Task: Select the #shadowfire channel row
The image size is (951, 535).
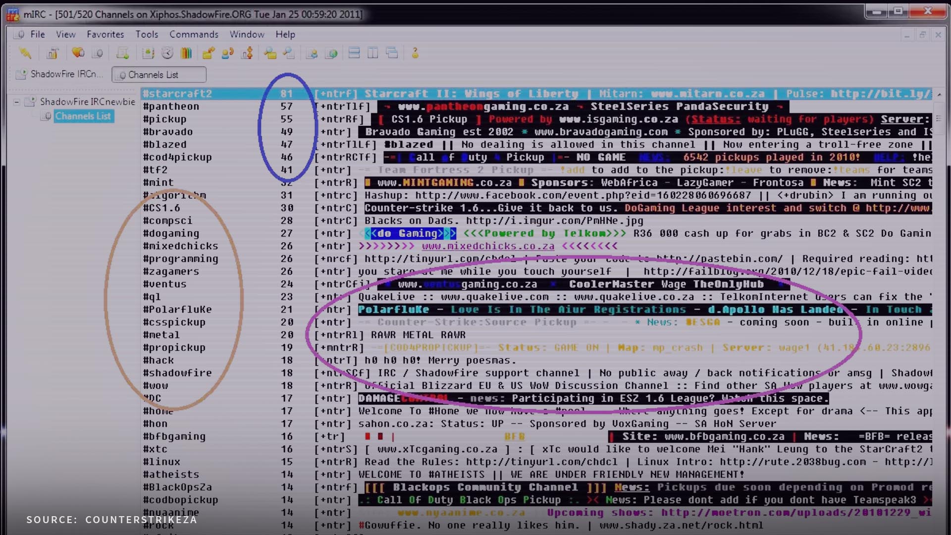Action: [x=536, y=373]
